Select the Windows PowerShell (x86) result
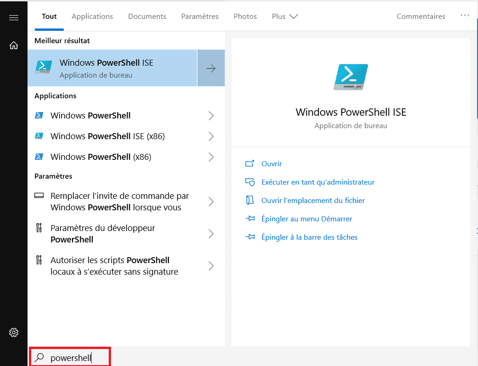Viewport: 478px width, 366px height. tap(126, 157)
